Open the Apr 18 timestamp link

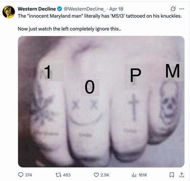point(116,8)
